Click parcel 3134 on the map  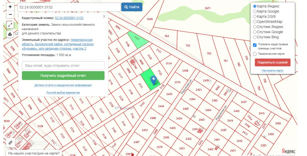click(x=169, y=63)
